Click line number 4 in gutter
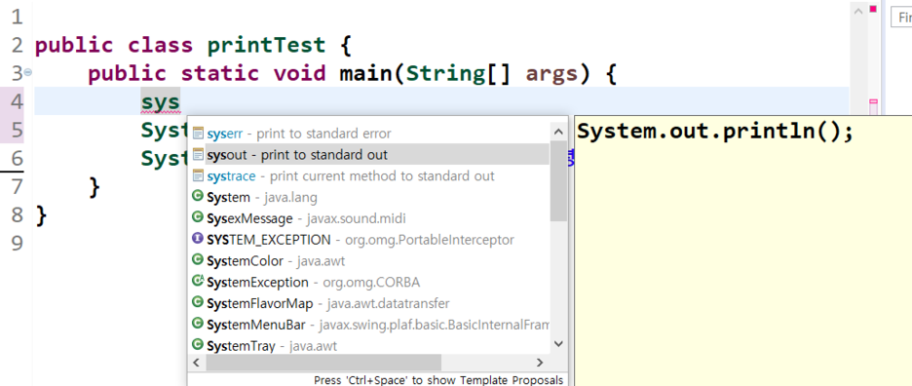The width and height of the screenshot is (912, 386). [17, 102]
